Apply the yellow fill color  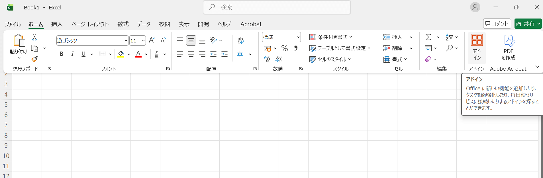click(x=121, y=54)
